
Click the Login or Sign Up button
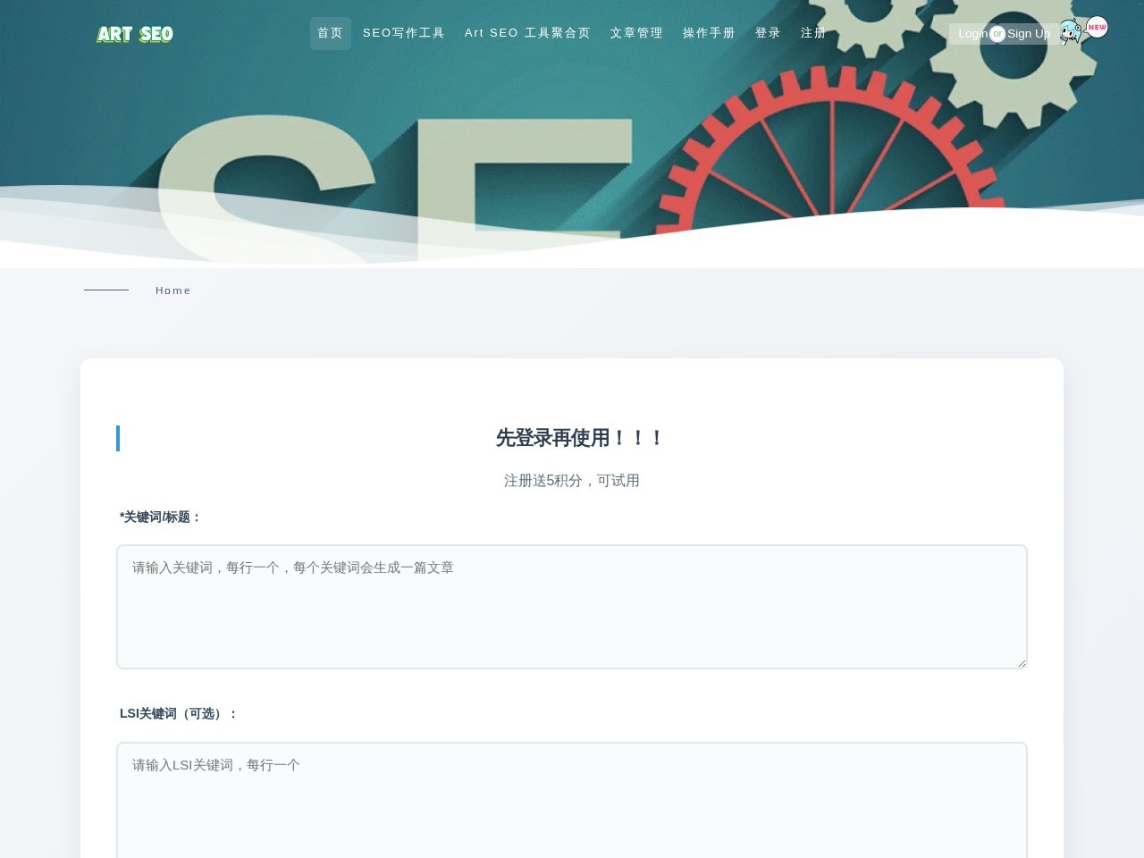click(x=1004, y=34)
